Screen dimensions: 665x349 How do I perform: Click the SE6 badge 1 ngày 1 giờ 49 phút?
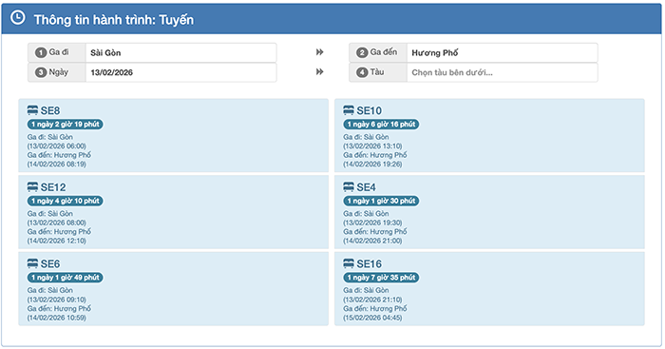pyautogui.click(x=65, y=278)
